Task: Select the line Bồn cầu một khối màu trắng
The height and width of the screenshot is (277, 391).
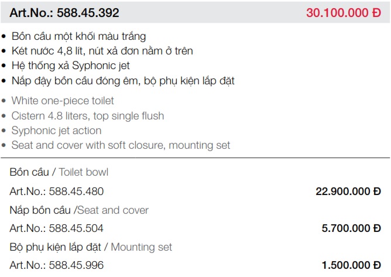Action: 78,36
